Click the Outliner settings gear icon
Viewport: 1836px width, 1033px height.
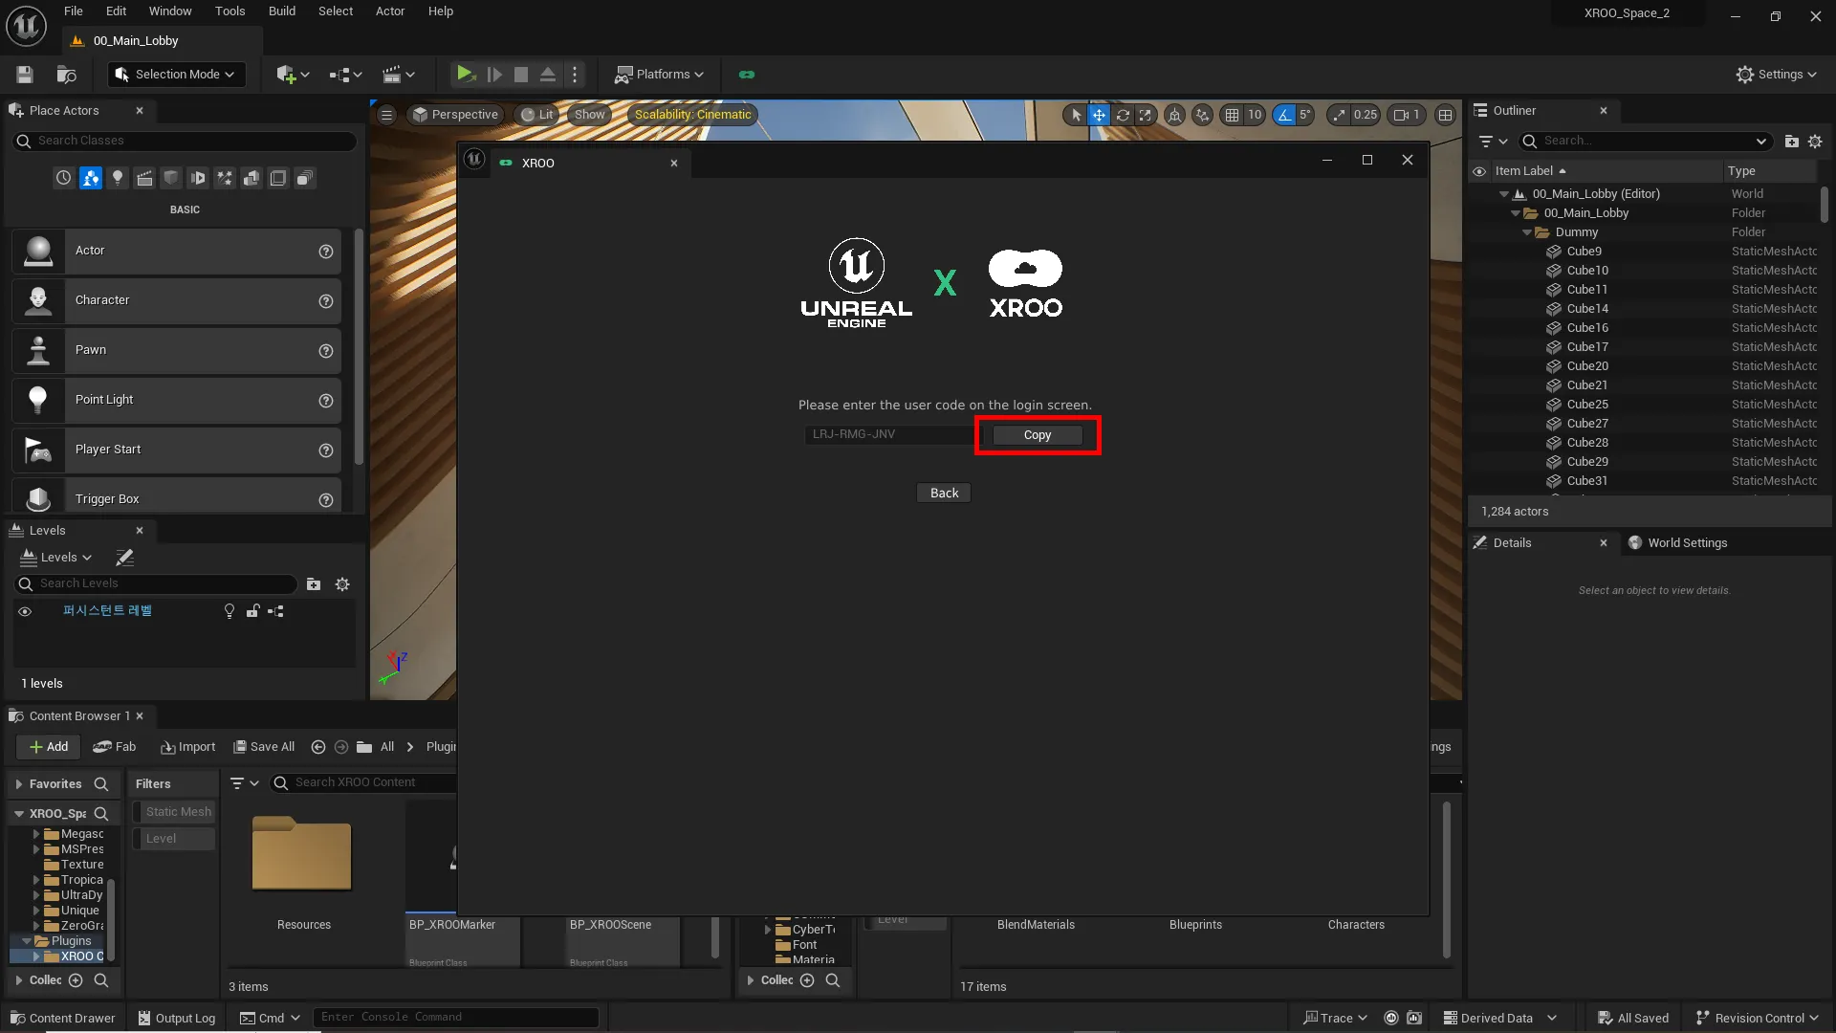pyautogui.click(x=1815, y=142)
